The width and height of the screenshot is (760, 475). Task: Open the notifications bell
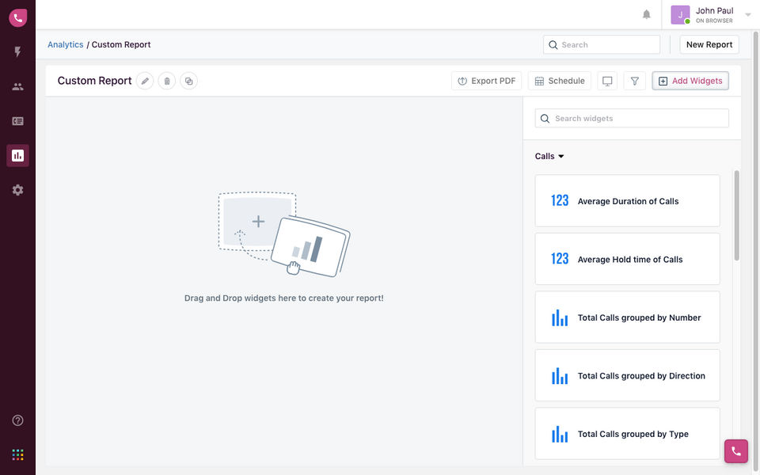coord(647,14)
